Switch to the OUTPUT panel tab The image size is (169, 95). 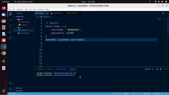click(x=49, y=69)
